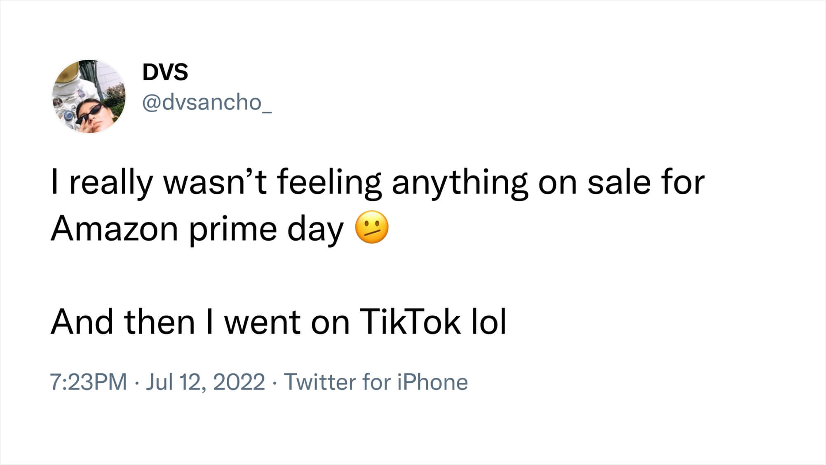The width and height of the screenshot is (826, 465).
Task: Select the Jul 12, 2022 date
Action: [x=205, y=382]
